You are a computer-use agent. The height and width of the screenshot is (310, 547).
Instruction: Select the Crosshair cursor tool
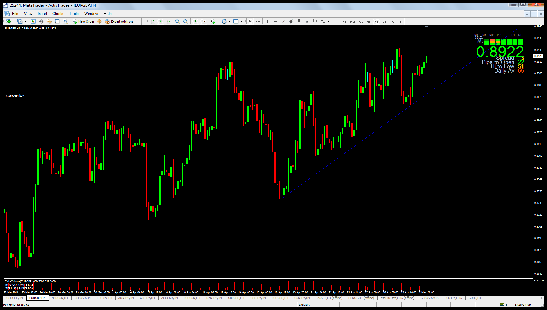(x=258, y=21)
